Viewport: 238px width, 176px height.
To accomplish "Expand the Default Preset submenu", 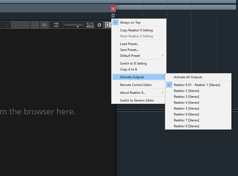I will pos(139,56).
